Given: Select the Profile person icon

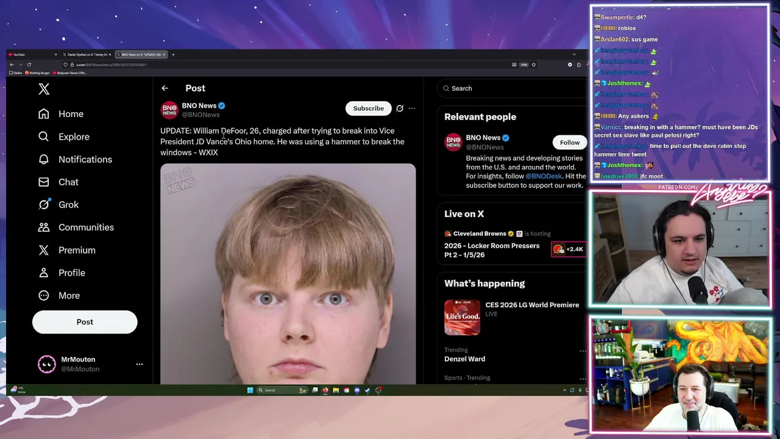Looking at the screenshot, I should [x=44, y=273].
